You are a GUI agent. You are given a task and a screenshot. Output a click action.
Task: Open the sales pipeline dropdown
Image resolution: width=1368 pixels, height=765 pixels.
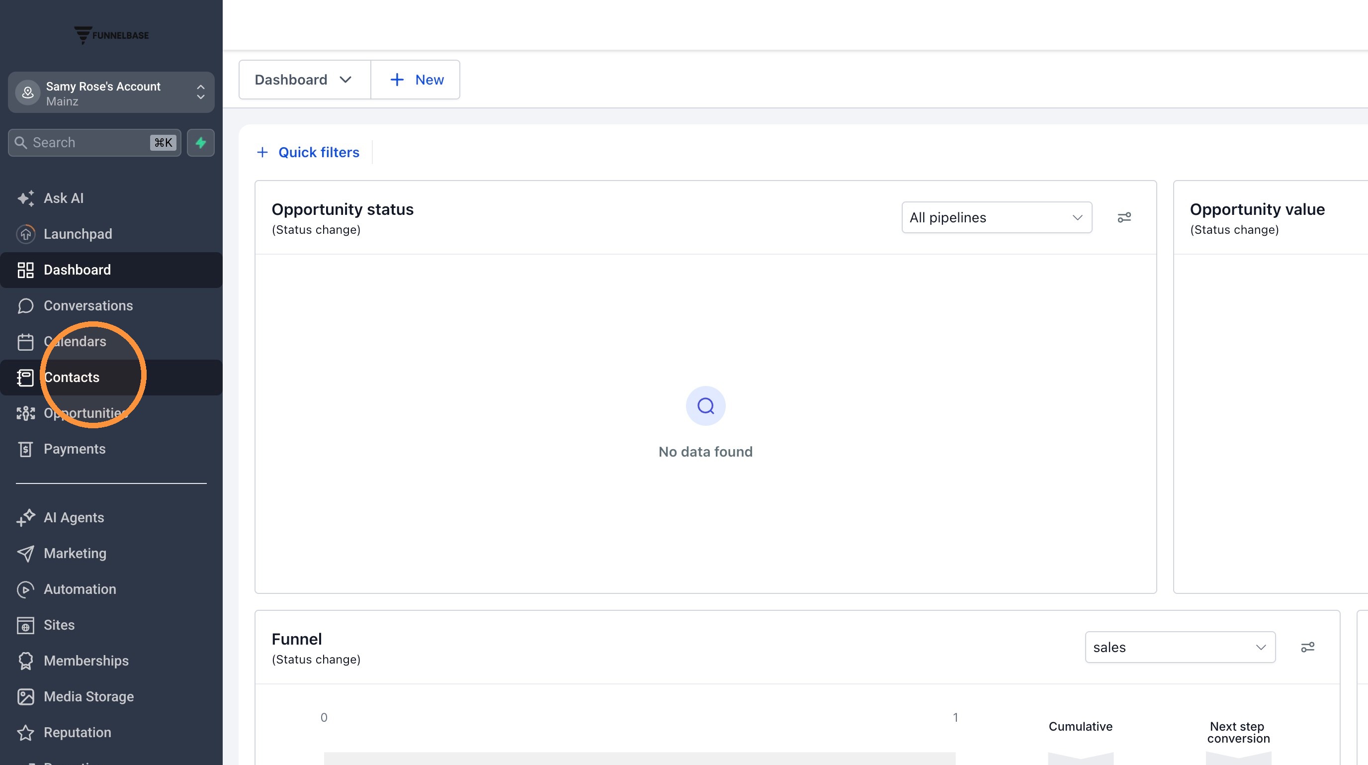(1180, 647)
